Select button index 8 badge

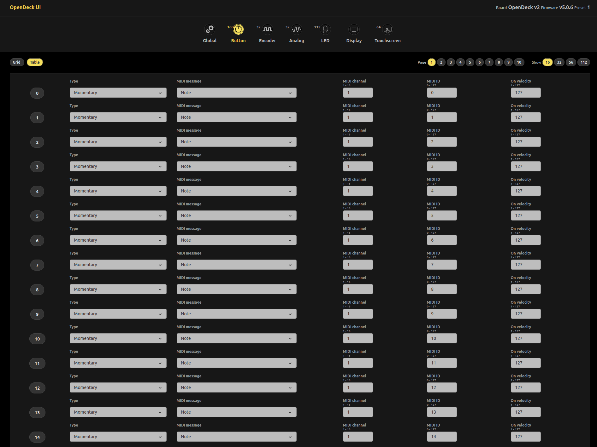pyautogui.click(x=37, y=290)
